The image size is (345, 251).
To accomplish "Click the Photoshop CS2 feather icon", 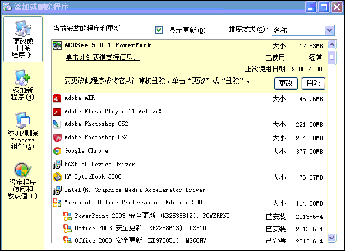I will tap(57, 124).
